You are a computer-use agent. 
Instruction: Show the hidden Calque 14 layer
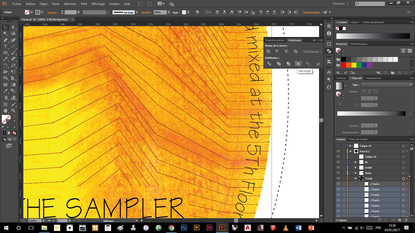point(338,146)
